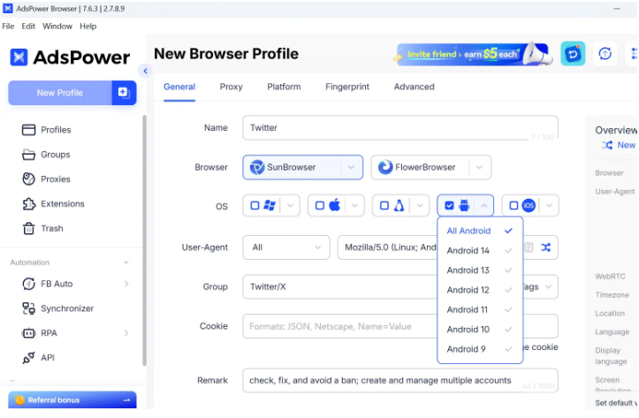Switch to the Advanced tab
Image resolution: width=639 pixels, height=418 pixels.
pyautogui.click(x=414, y=87)
